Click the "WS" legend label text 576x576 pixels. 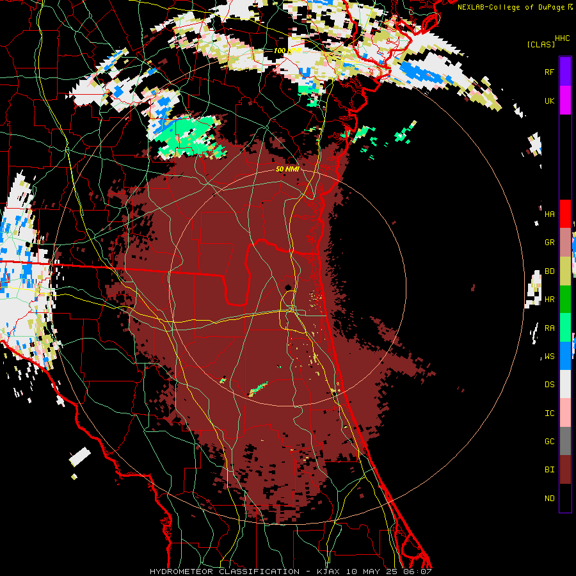[549, 356]
